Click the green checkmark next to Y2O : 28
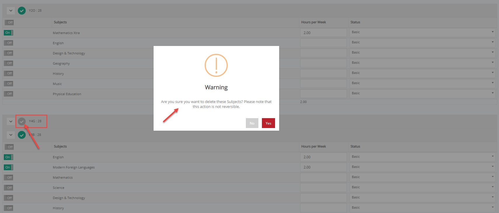 pyautogui.click(x=22, y=11)
